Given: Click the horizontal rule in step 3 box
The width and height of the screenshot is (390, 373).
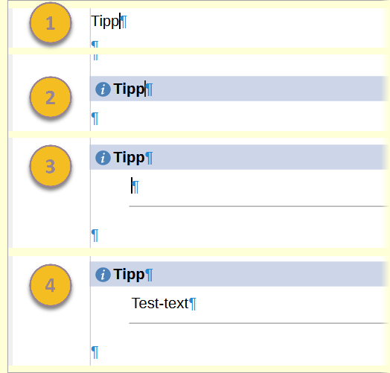Looking at the screenshot, I should tap(259, 206).
